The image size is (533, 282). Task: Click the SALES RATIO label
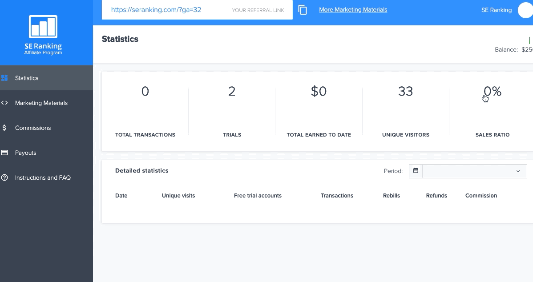click(492, 135)
